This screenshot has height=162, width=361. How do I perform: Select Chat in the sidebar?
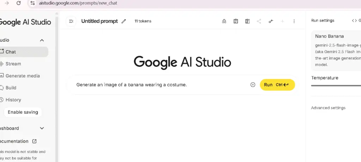pyautogui.click(x=24, y=52)
